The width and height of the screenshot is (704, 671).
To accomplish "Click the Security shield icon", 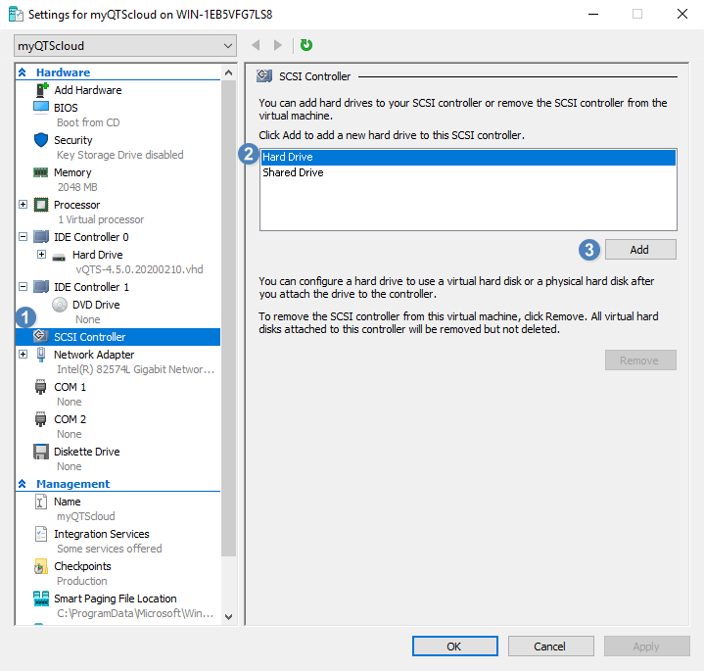I will 41,140.
